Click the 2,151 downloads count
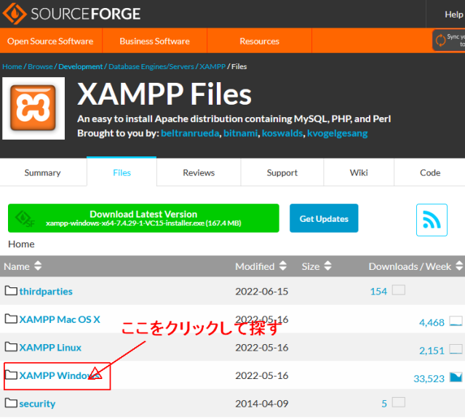Screen dimensions: 465x419 tap(432, 351)
